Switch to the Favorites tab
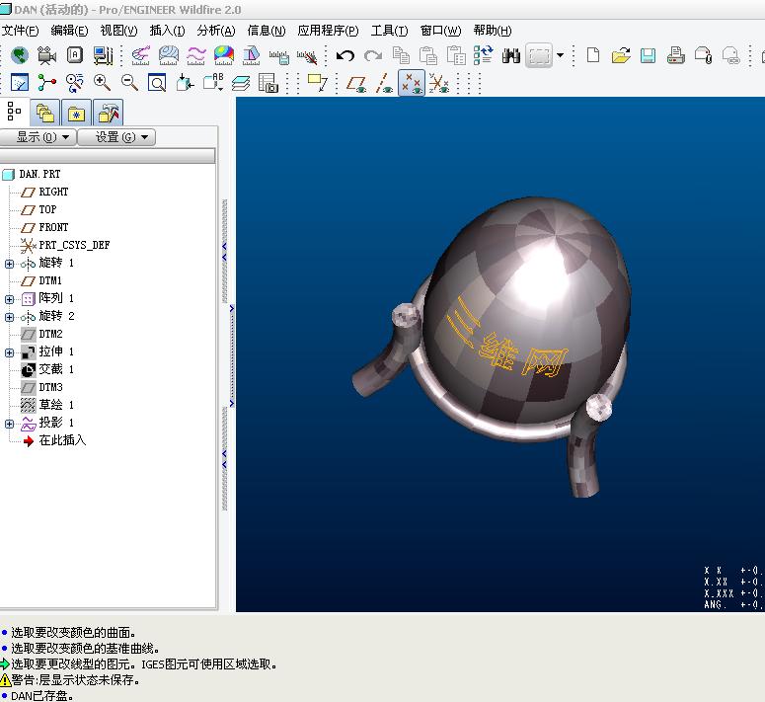The width and height of the screenshot is (765, 702). 76,114
